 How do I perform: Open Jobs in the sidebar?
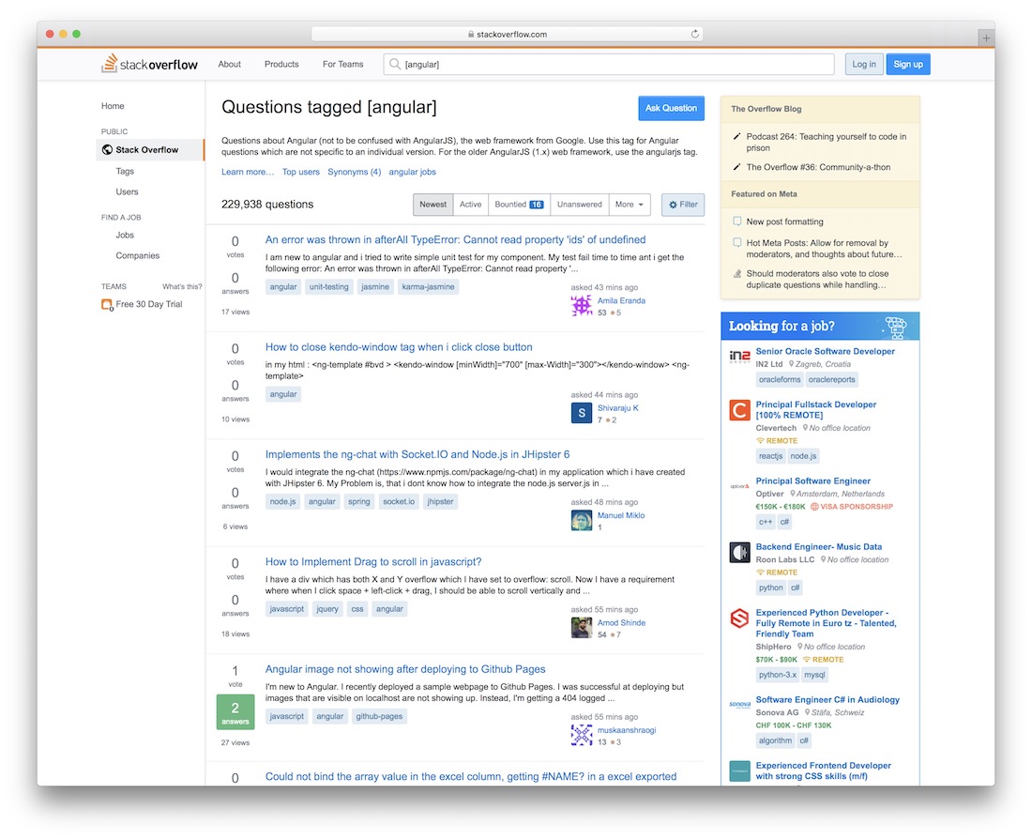click(x=125, y=236)
